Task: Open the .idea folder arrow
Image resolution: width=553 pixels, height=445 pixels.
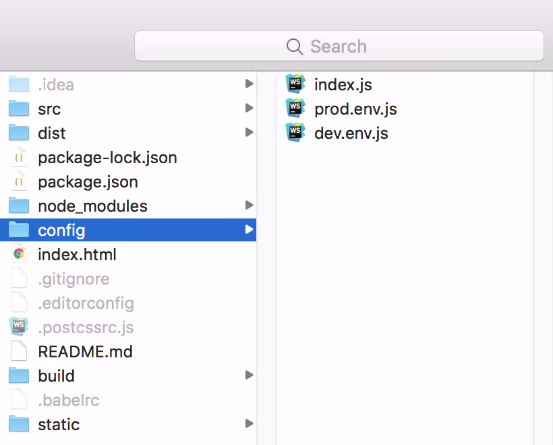Action: point(249,84)
